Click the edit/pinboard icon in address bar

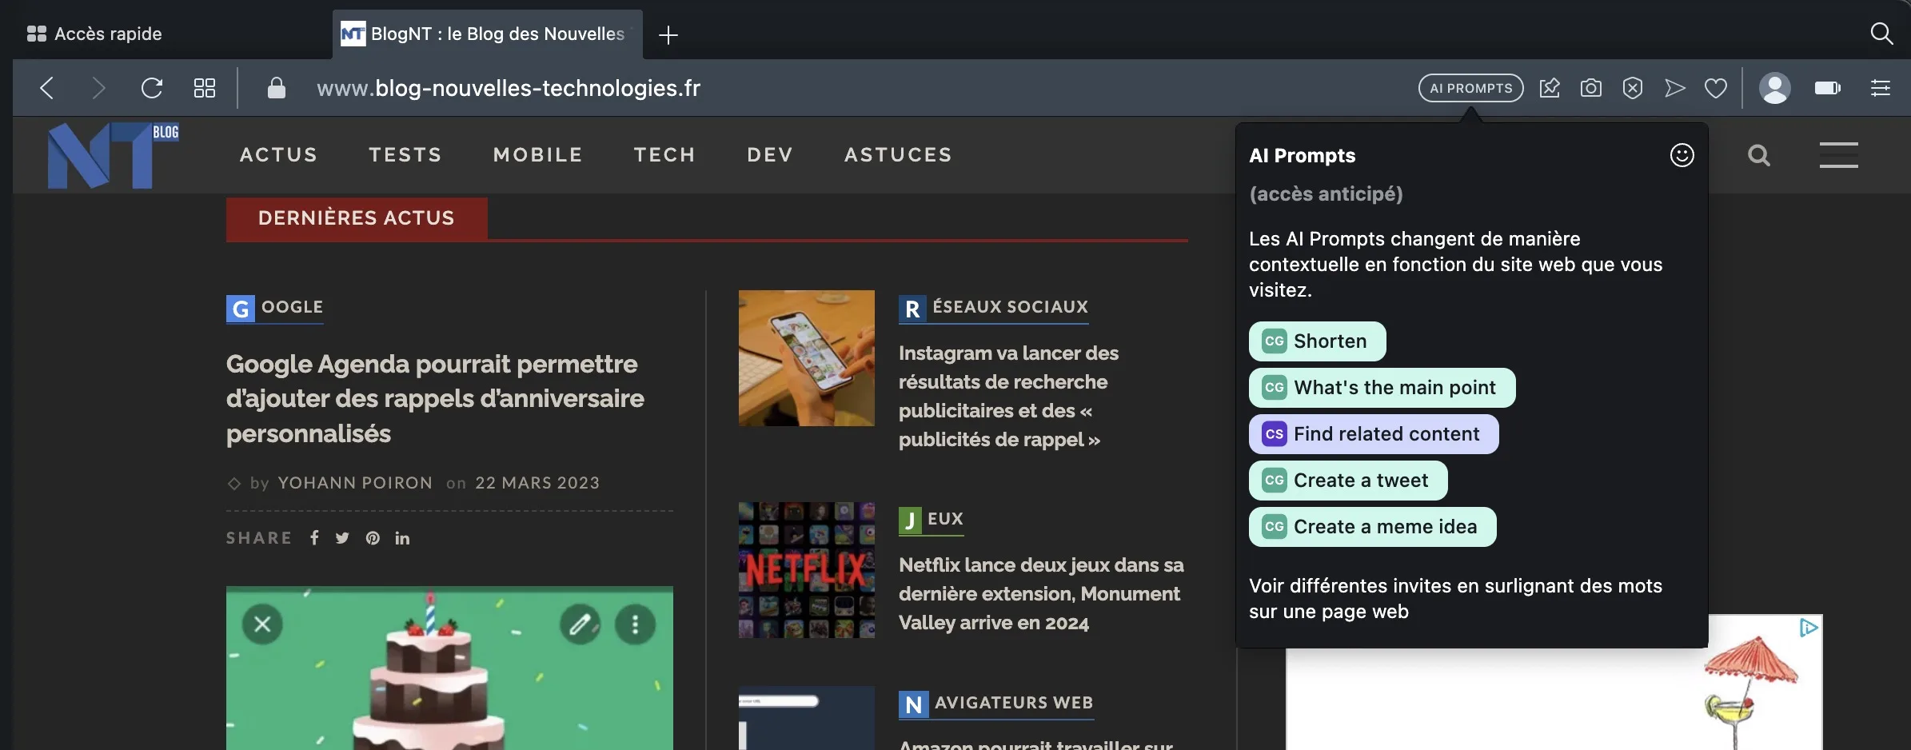1550,88
